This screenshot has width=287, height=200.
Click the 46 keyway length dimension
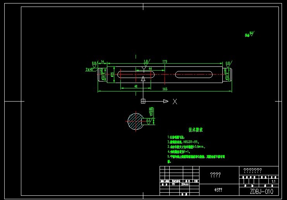(136, 86)
